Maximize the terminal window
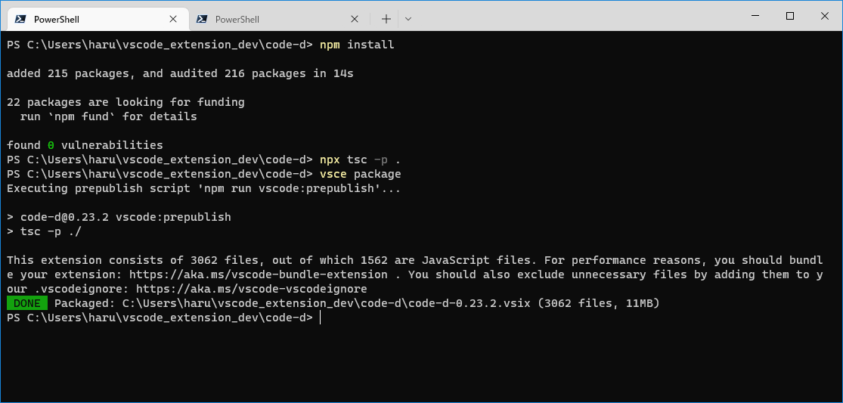The height and width of the screenshot is (403, 843). click(x=790, y=16)
